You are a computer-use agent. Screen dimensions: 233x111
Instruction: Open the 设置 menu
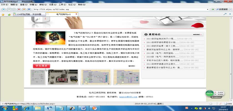coord(53,5)
